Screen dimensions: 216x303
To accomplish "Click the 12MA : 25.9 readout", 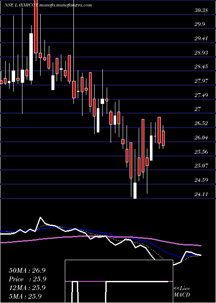I will click(x=27, y=288).
